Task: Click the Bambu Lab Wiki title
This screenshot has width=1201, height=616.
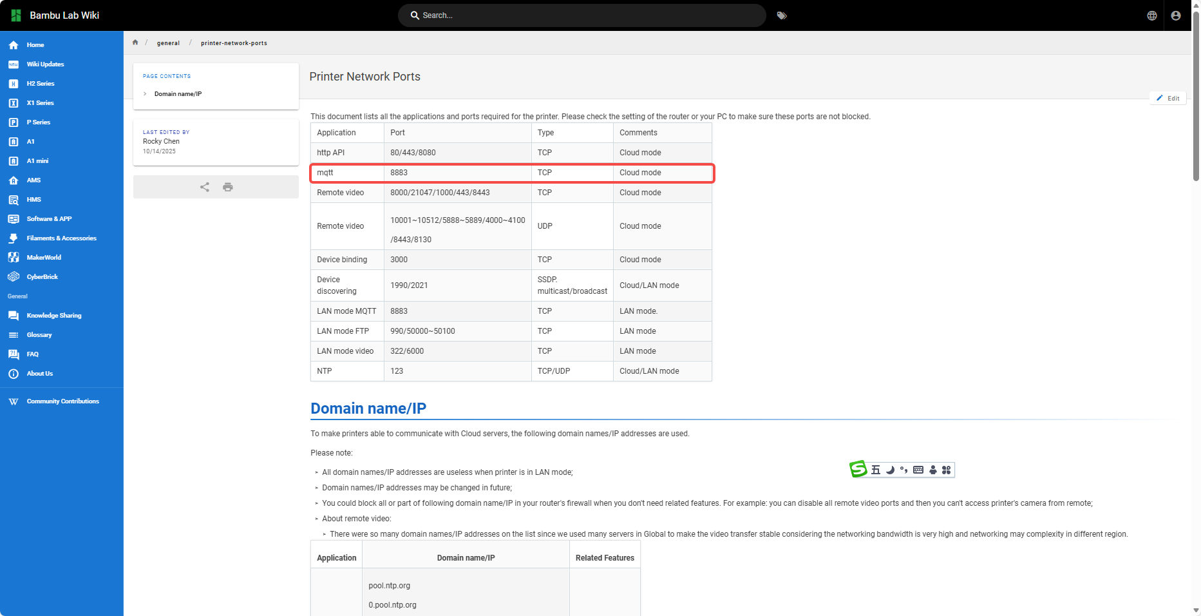Action: 64,15
